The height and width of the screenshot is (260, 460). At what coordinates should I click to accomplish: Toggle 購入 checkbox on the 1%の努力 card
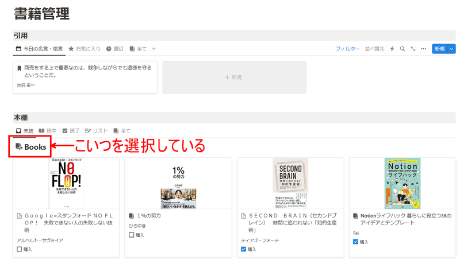(132, 235)
